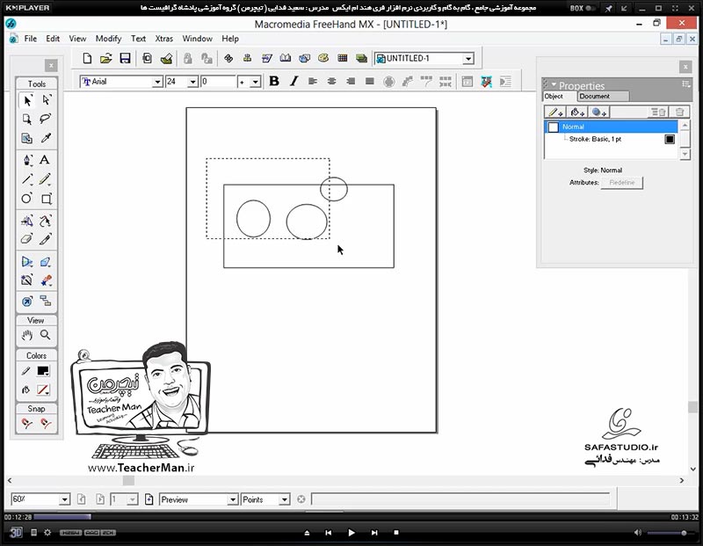This screenshot has height=546, width=703.
Task: Select the Rectangle tool
Action: pyautogui.click(x=47, y=199)
